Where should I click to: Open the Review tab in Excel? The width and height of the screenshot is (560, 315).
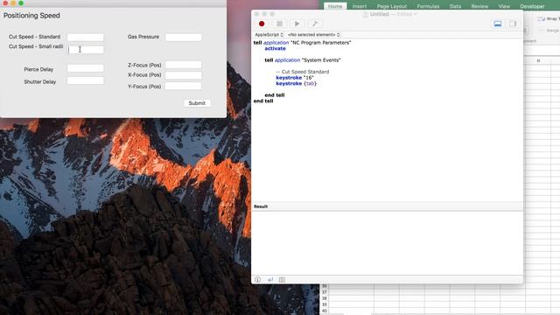click(479, 6)
